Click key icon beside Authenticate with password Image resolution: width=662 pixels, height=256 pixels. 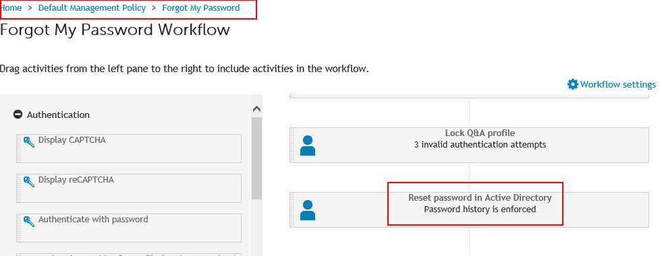(29, 222)
